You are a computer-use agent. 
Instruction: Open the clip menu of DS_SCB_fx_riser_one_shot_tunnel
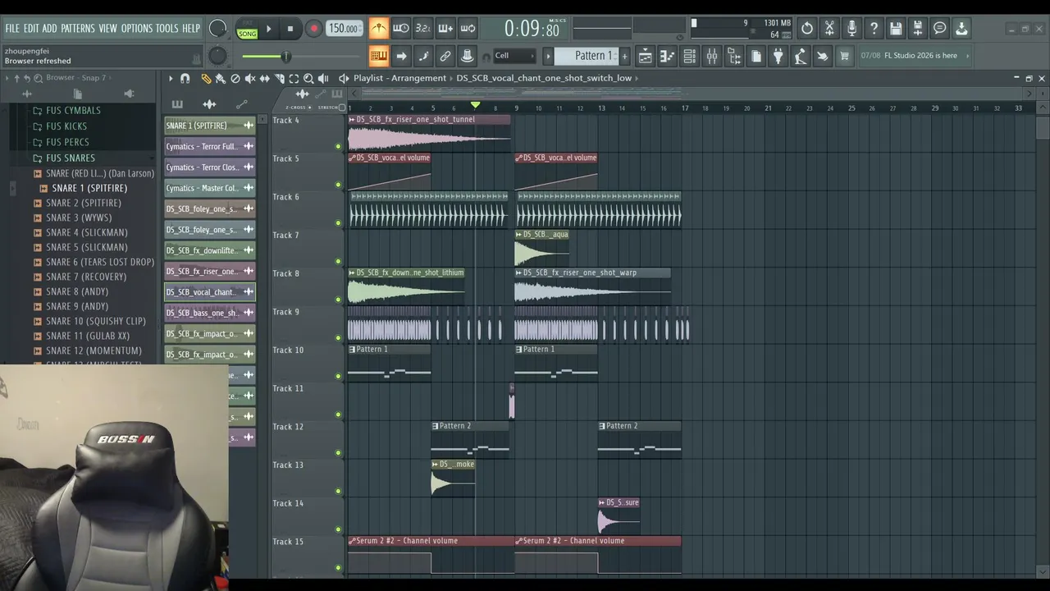[352, 120]
